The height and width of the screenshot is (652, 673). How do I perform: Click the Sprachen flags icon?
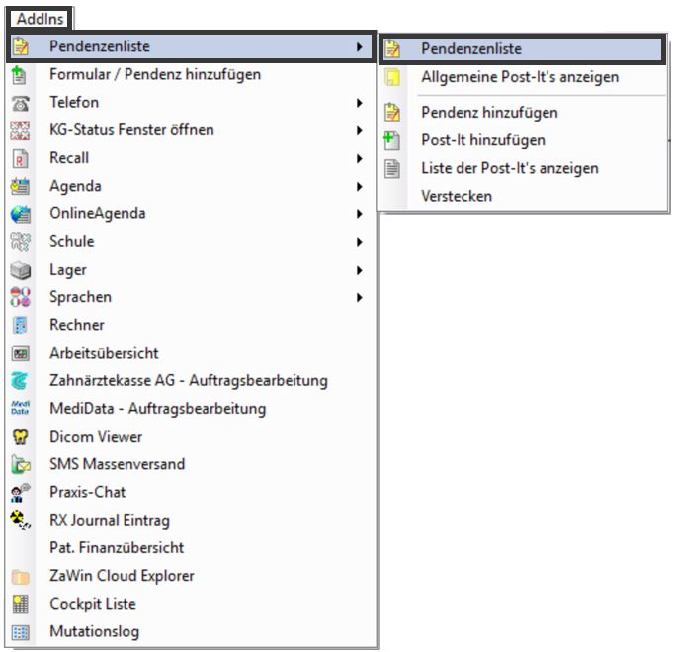click(20, 297)
